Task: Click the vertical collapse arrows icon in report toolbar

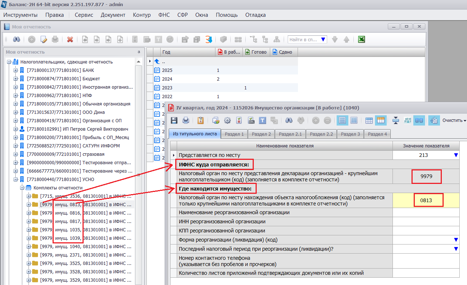Action: click(396, 120)
